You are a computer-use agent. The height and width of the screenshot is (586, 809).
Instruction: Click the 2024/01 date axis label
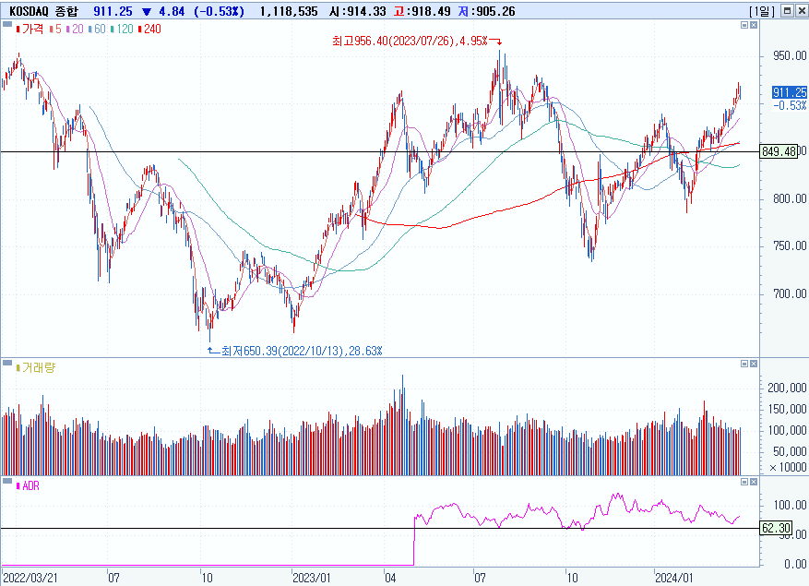click(x=673, y=577)
